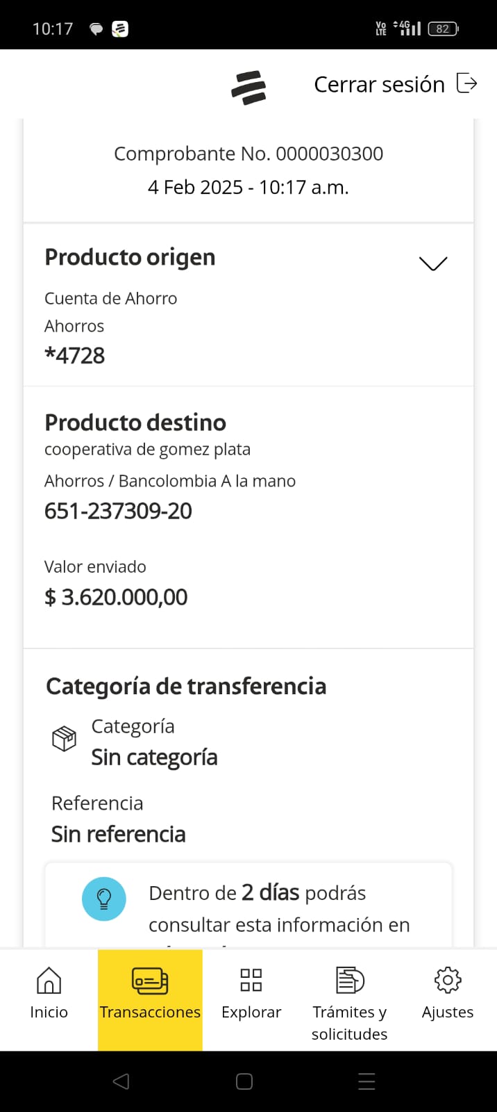Click the Cerrar sesión link
Image resolution: width=497 pixels, height=1112 pixels.
(x=379, y=84)
